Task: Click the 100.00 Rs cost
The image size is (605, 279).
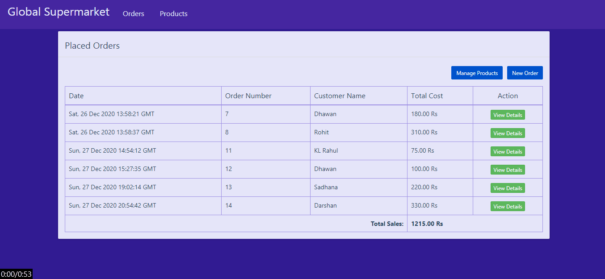Action: click(x=424, y=169)
